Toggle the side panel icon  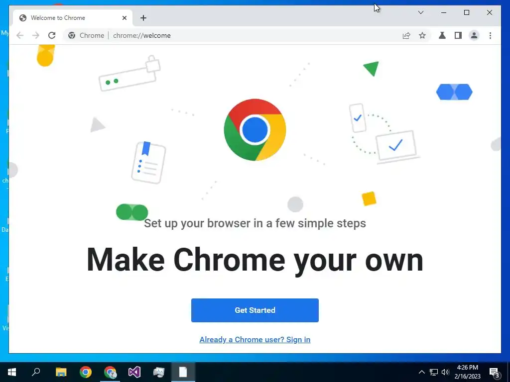tap(458, 35)
